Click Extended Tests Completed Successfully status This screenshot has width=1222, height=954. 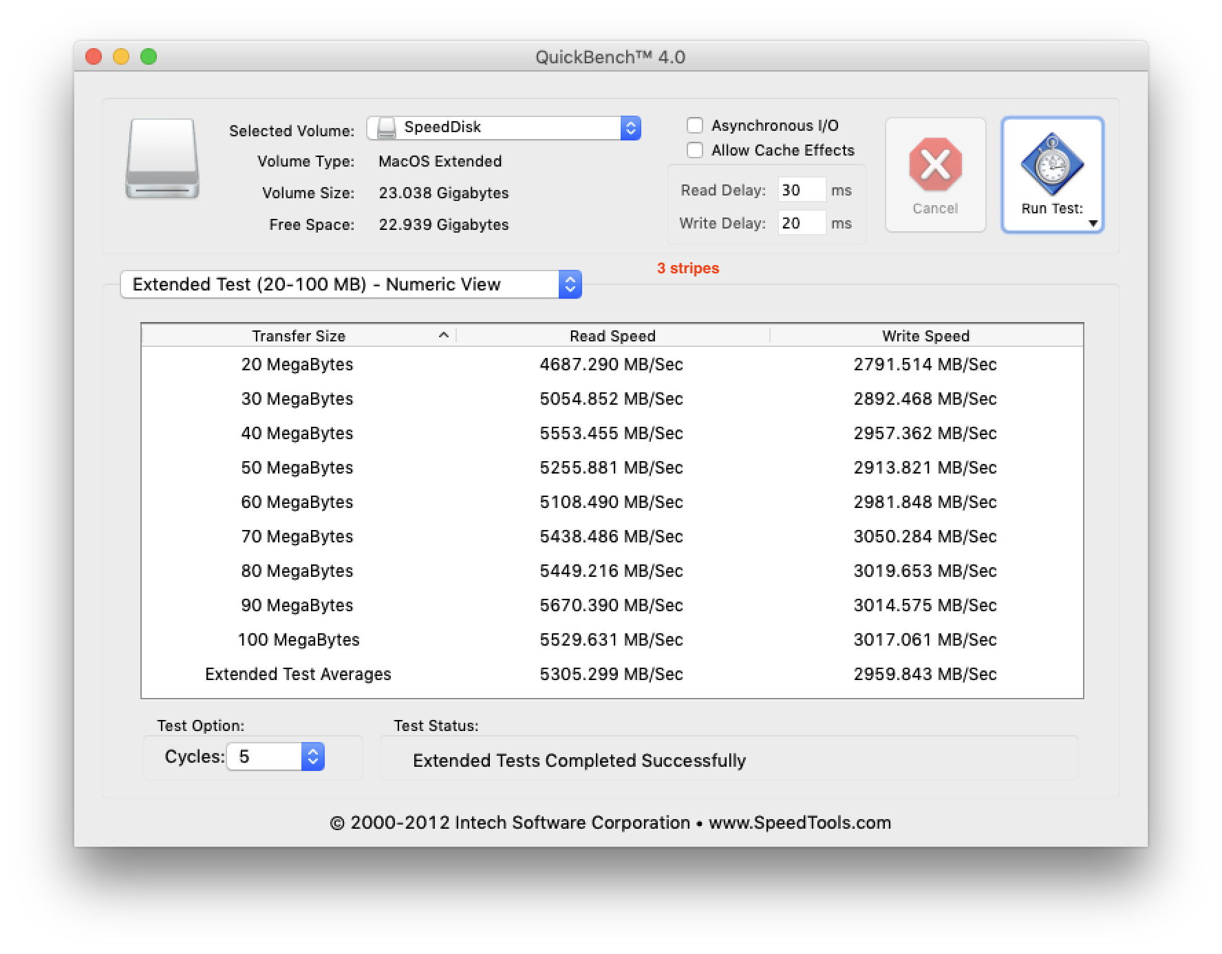coord(579,761)
